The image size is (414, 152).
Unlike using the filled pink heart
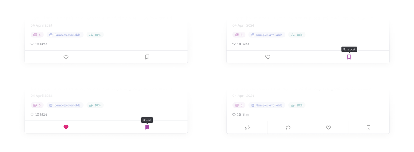pyautogui.click(x=66, y=127)
